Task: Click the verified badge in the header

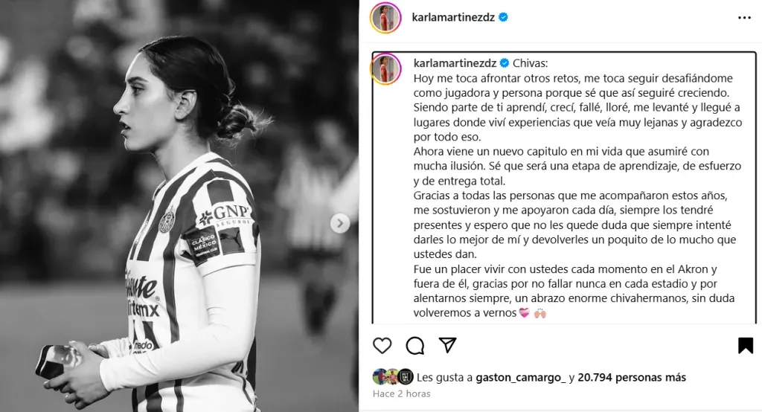Action: pyautogui.click(x=504, y=17)
